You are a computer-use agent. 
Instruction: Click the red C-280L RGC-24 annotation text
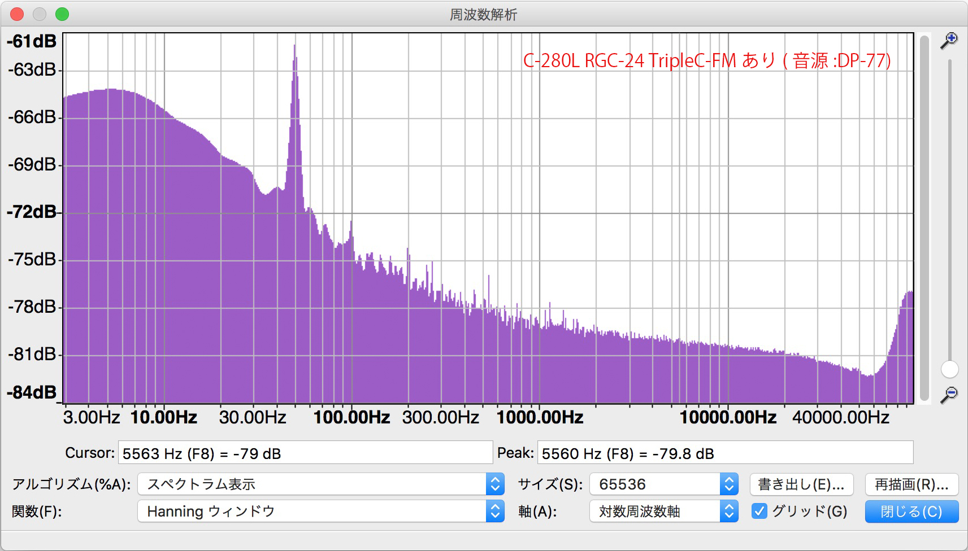pyautogui.click(x=707, y=60)
